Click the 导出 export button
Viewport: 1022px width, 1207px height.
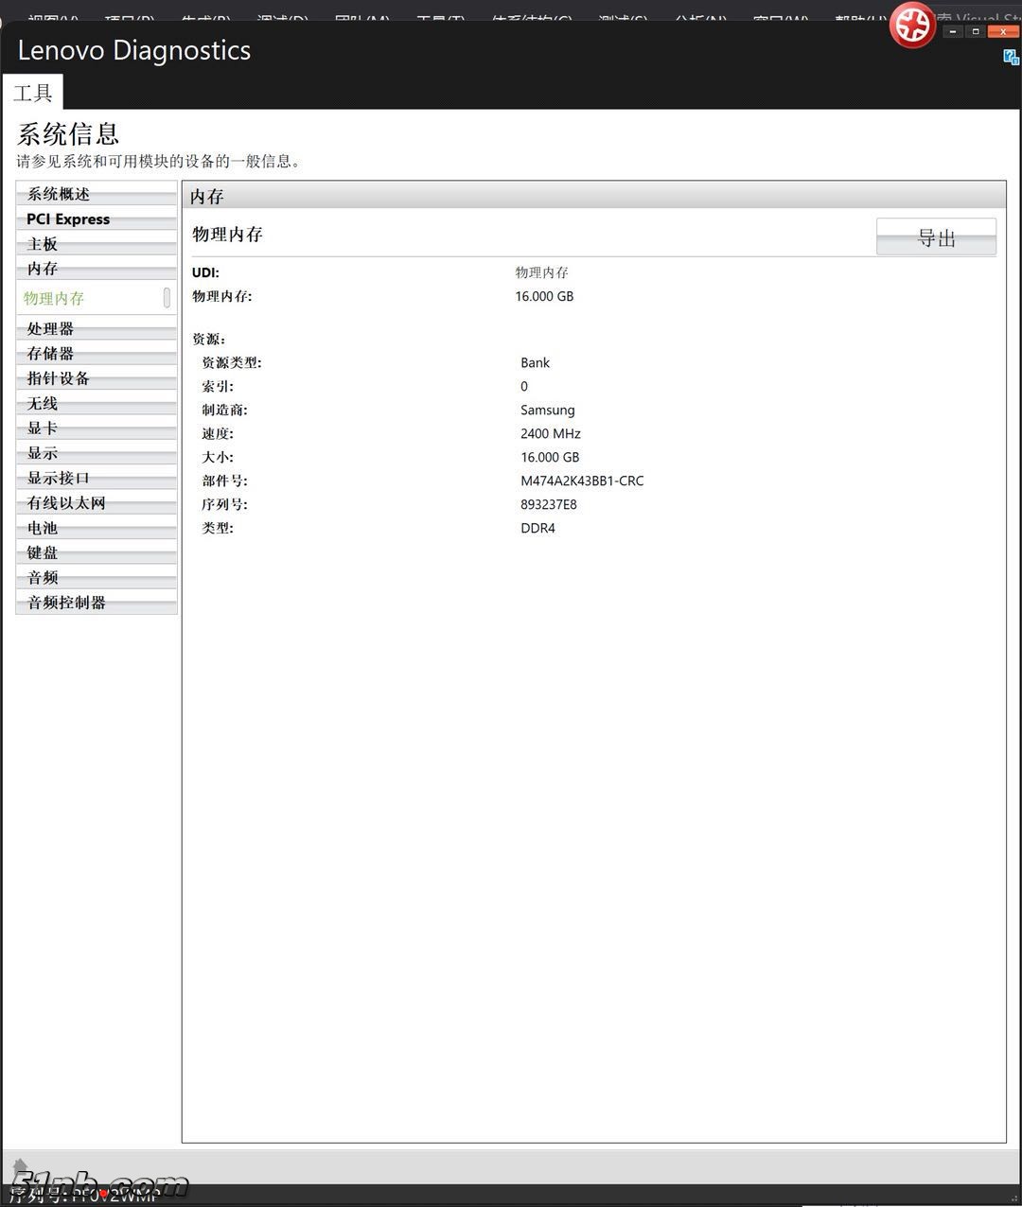[935, 237]
